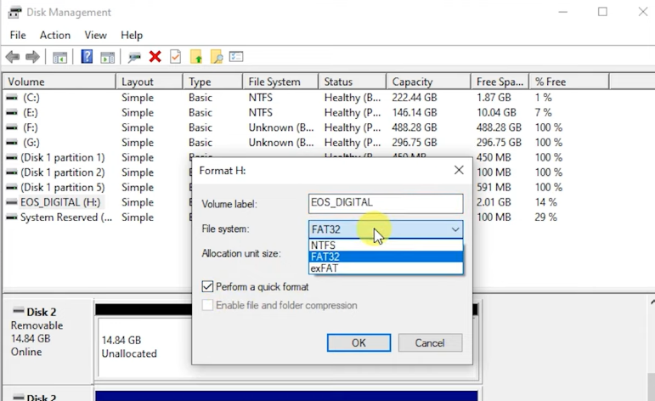Click the folder with magnifier icon

(217, 57)
